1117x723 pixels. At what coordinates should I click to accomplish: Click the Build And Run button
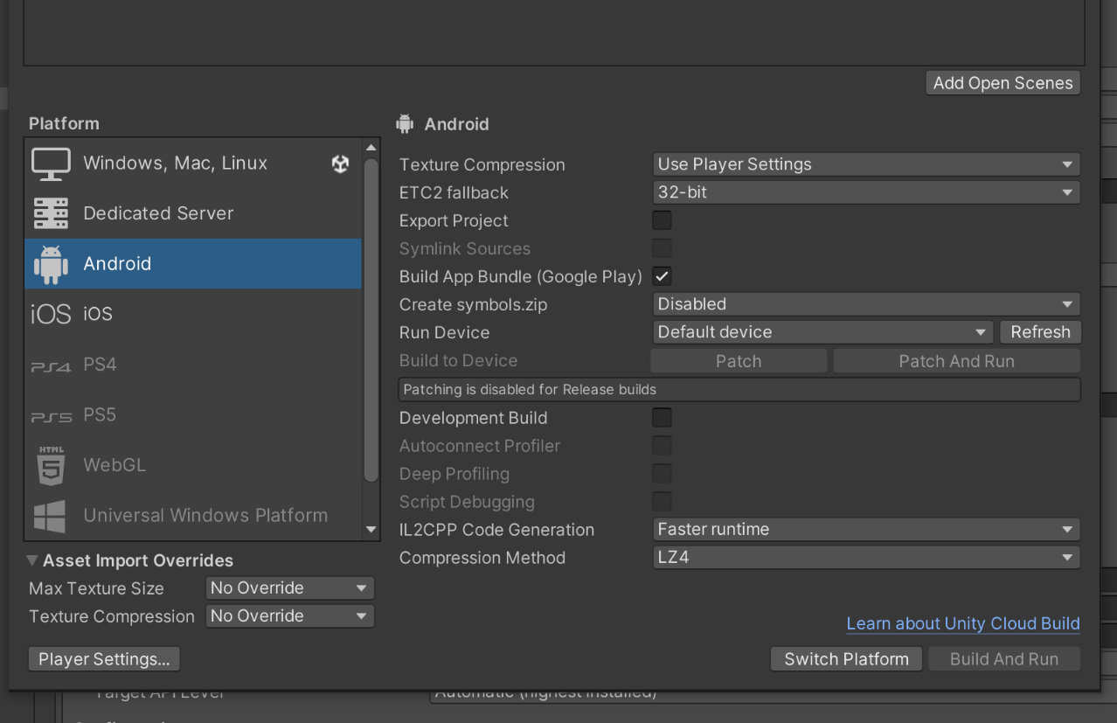point(1003,659)
